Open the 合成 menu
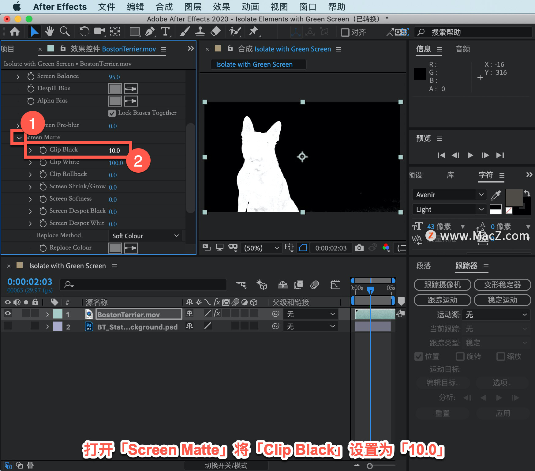535x471 pixels. click(164, 7)
